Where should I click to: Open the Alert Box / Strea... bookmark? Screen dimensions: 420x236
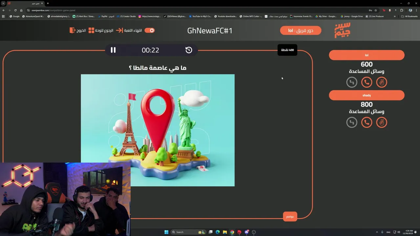pos(84,16)
